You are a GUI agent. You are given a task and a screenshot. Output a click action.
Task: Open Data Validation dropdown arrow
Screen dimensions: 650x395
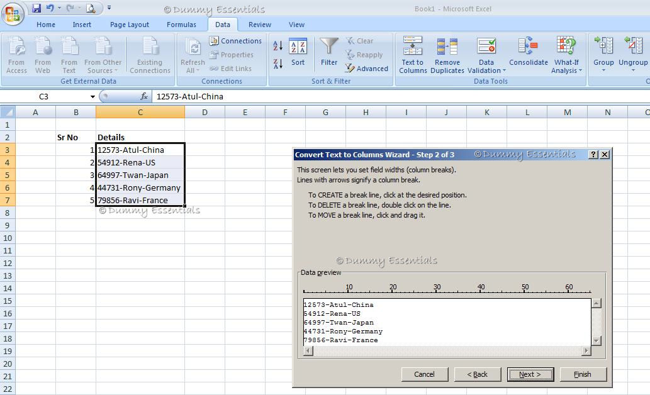[x=504, y=70]
